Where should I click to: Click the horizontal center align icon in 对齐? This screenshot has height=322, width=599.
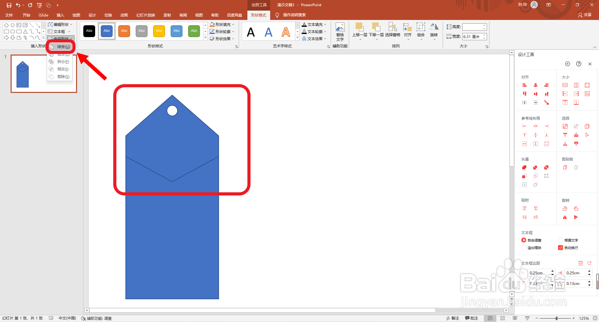click(x=535, y=85)
